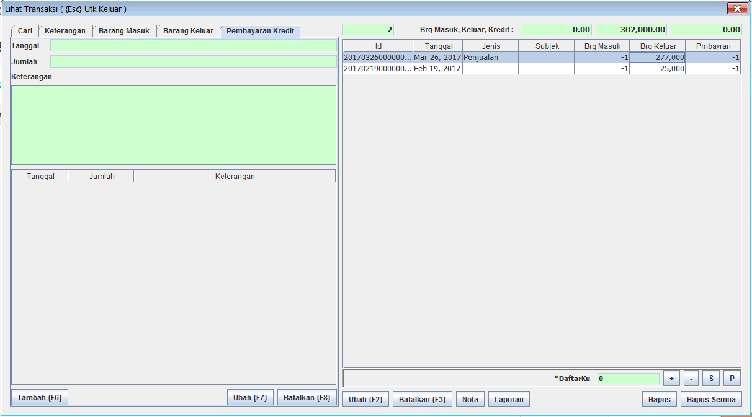This screenshot has width=752, height=417.
Task: Click into the Jumlah input field
Action: (x=193, y=61)
